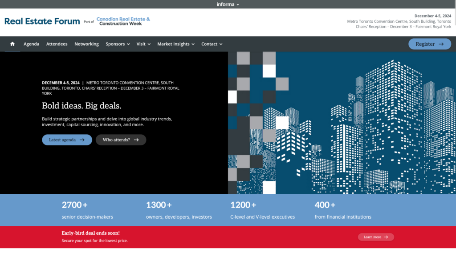This screenshot has width=456, height=256.
Task: Click 'senior decision-makers' label
Action: point(87,217)
